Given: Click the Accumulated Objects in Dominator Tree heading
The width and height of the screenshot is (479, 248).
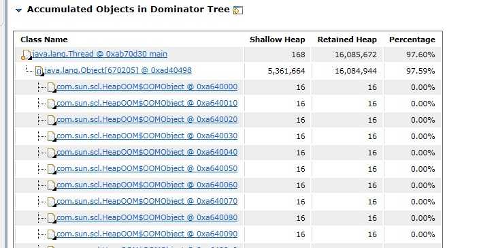Looking at the screenshot, I should pos(129,10).
